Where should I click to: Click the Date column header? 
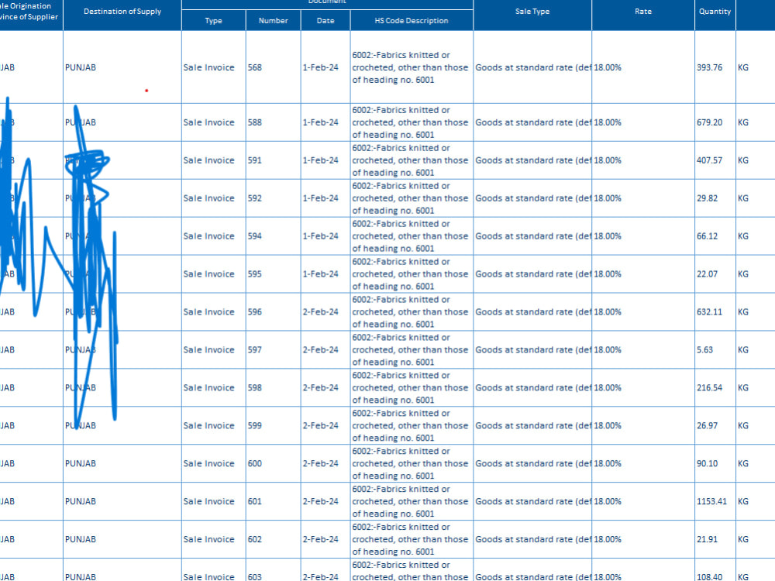(x=325, y=21)
